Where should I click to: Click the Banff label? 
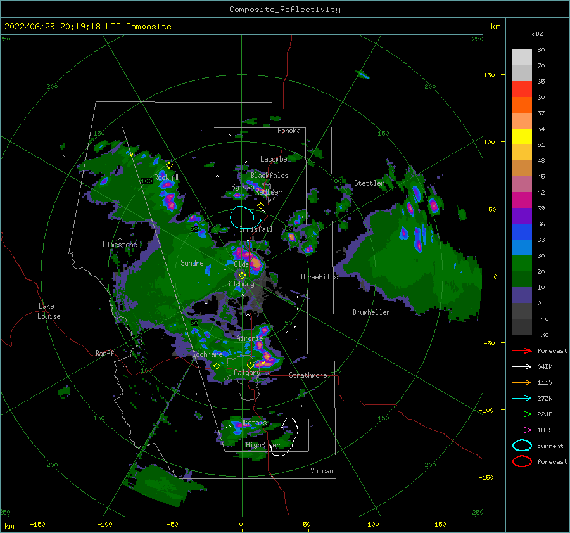pyautogui.click(x=104, y=353)
